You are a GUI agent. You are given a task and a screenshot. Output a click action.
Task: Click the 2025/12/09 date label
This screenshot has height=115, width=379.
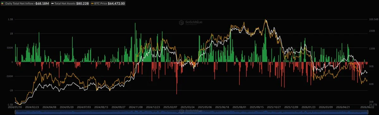(291, 107)
